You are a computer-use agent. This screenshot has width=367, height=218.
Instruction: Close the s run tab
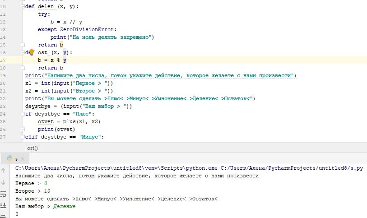click(x=23, y=159)
